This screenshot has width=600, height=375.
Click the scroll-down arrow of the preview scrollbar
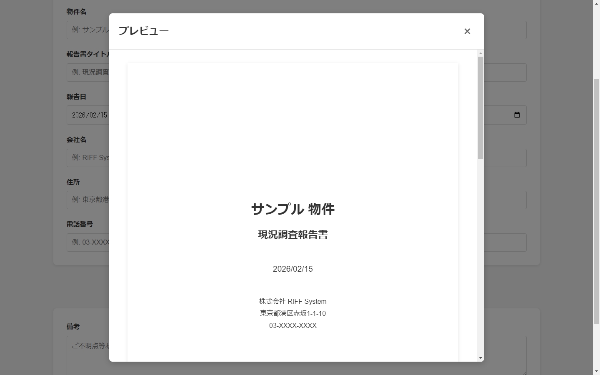[x=480, y=357]
